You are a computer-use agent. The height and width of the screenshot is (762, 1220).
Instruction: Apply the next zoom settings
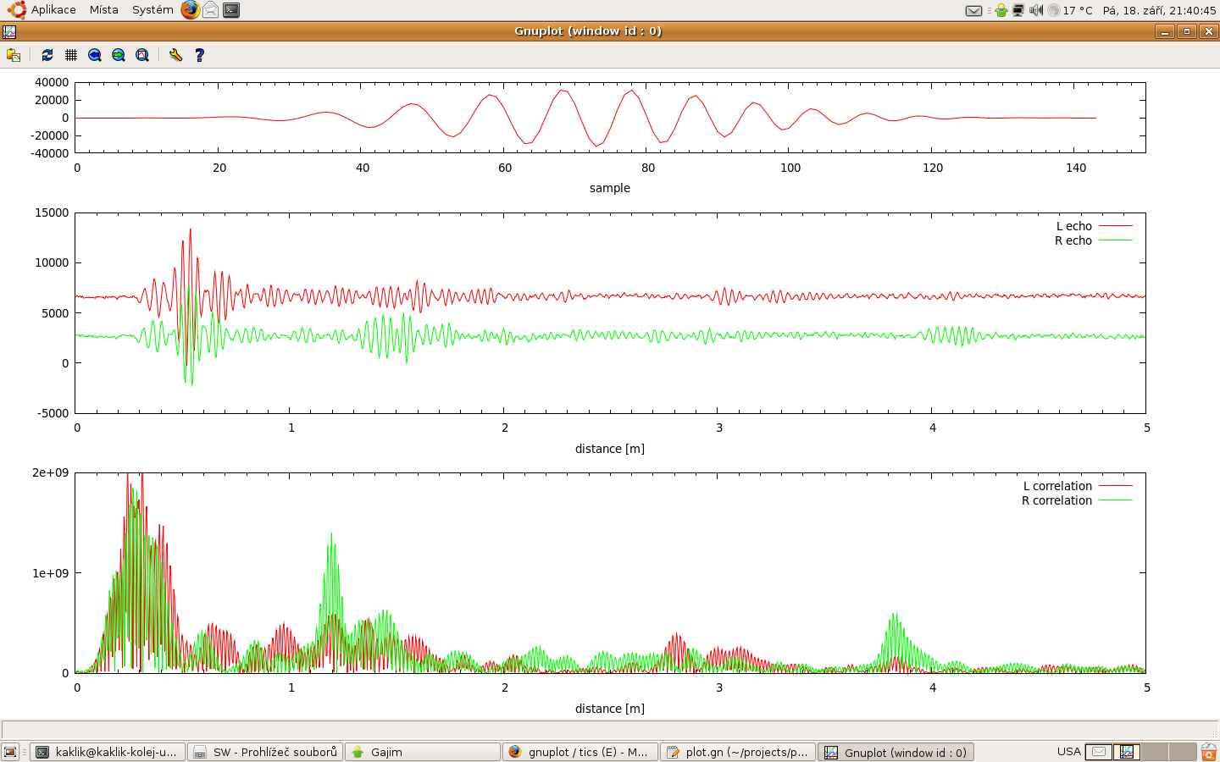pyautogui.click(x=119, y=55)
